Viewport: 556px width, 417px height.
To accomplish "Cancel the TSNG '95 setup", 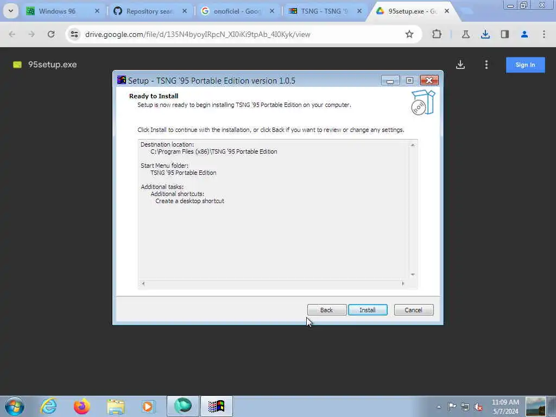I will pyautogui.click(x=413, y=310).
